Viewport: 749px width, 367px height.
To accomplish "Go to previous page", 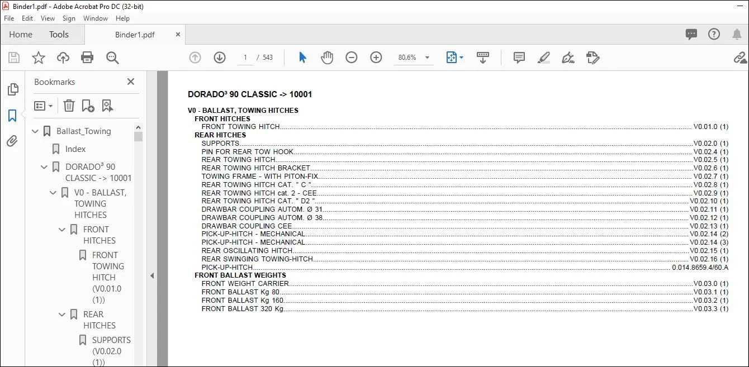I will (195, 58).
